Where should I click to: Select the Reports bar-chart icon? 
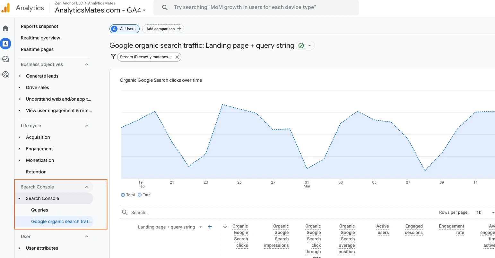click(5, 44)
